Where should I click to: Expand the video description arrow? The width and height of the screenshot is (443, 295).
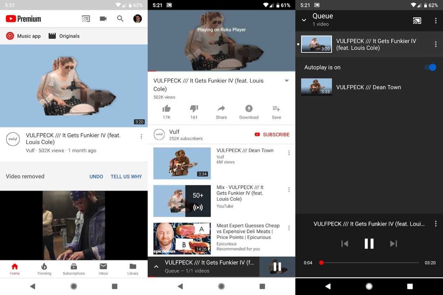click(286, 81)
